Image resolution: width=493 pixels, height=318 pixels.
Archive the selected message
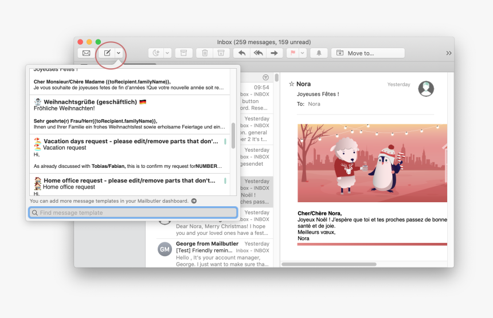(183, 53)
